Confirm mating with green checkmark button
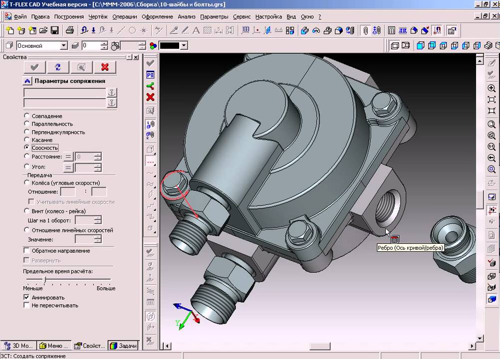 tap(34, 67)
